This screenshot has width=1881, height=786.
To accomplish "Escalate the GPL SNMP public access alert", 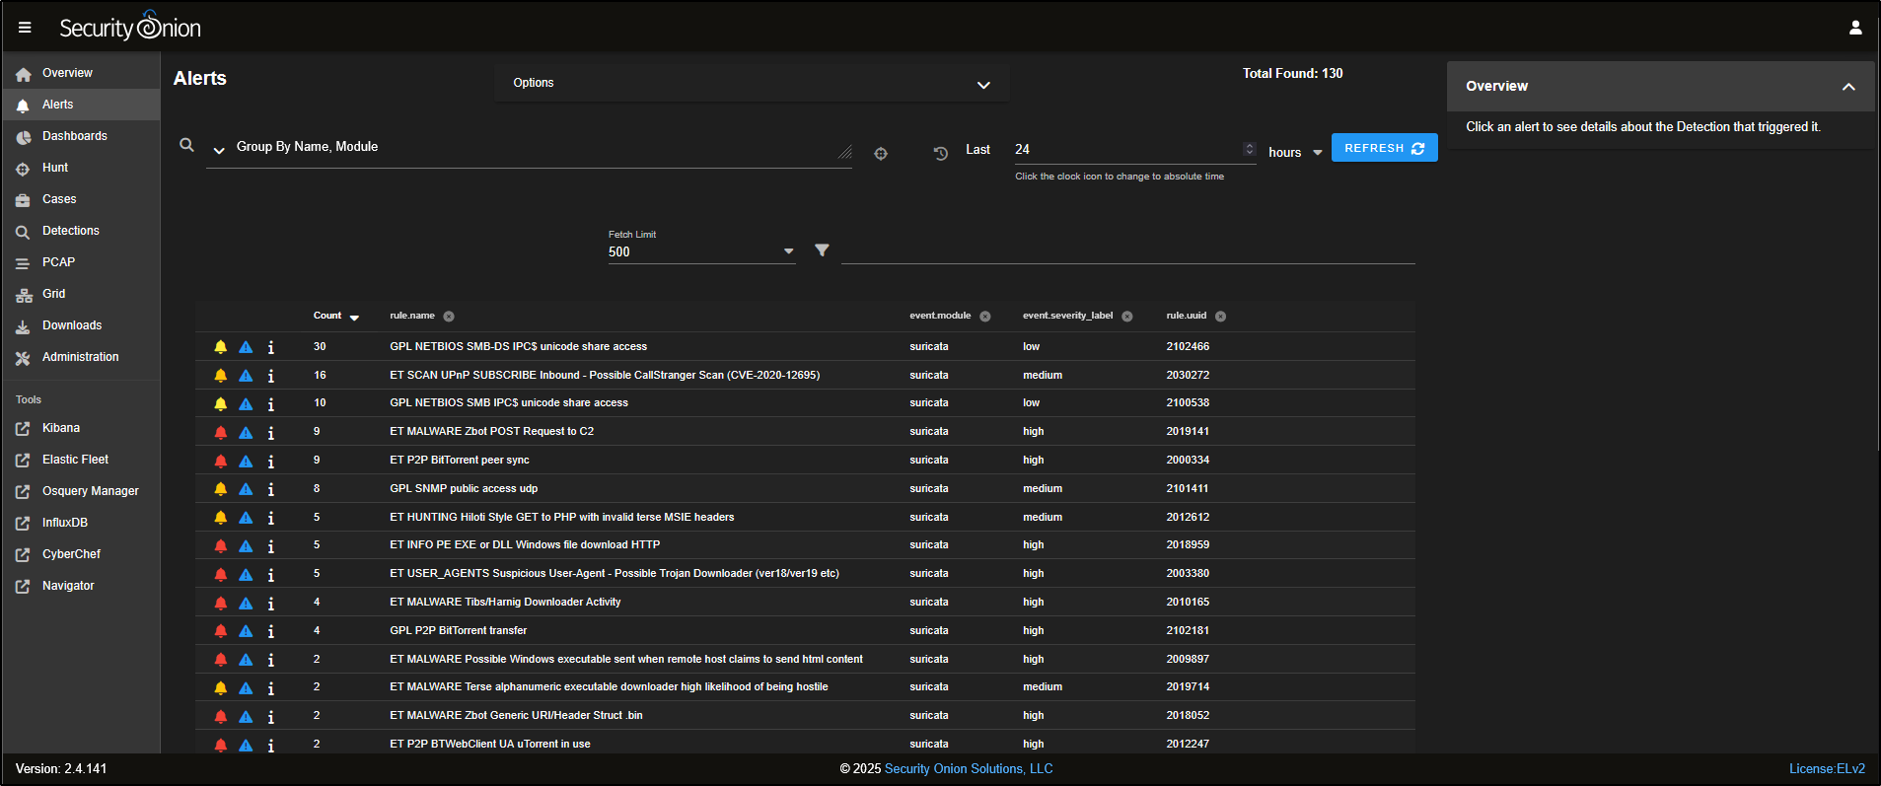I will click(246, 489).
